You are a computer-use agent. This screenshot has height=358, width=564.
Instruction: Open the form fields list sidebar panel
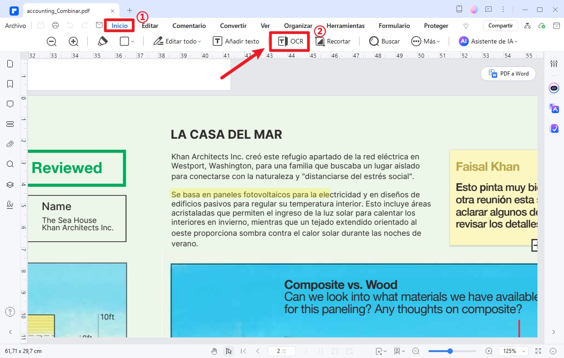click(10, 124)
